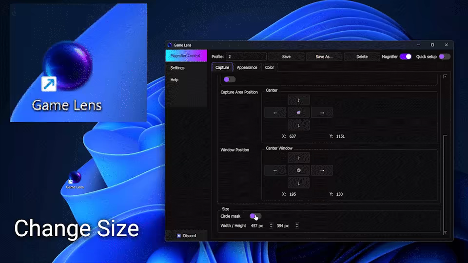The height and width of the screenshot is (263, 468).
Task: Move capture area right with arrow button
Action: [322, 113]
